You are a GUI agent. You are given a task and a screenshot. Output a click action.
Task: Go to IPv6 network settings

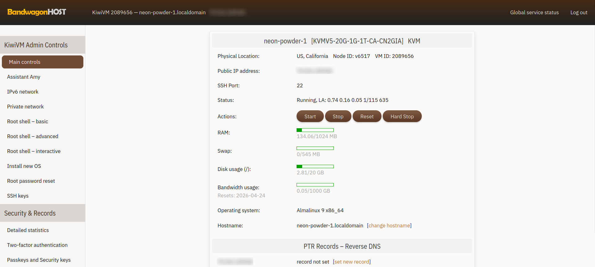23,92
